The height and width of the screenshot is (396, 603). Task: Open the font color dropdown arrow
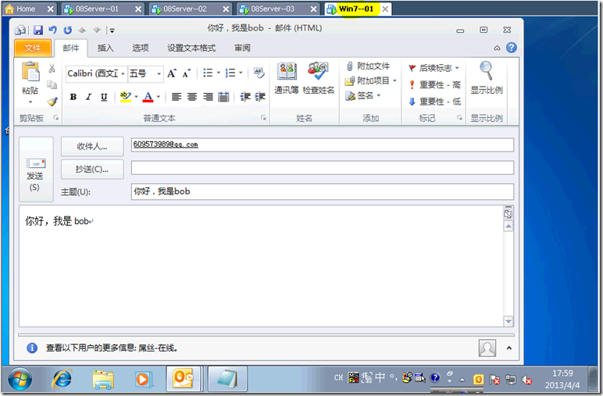[158, 97]
